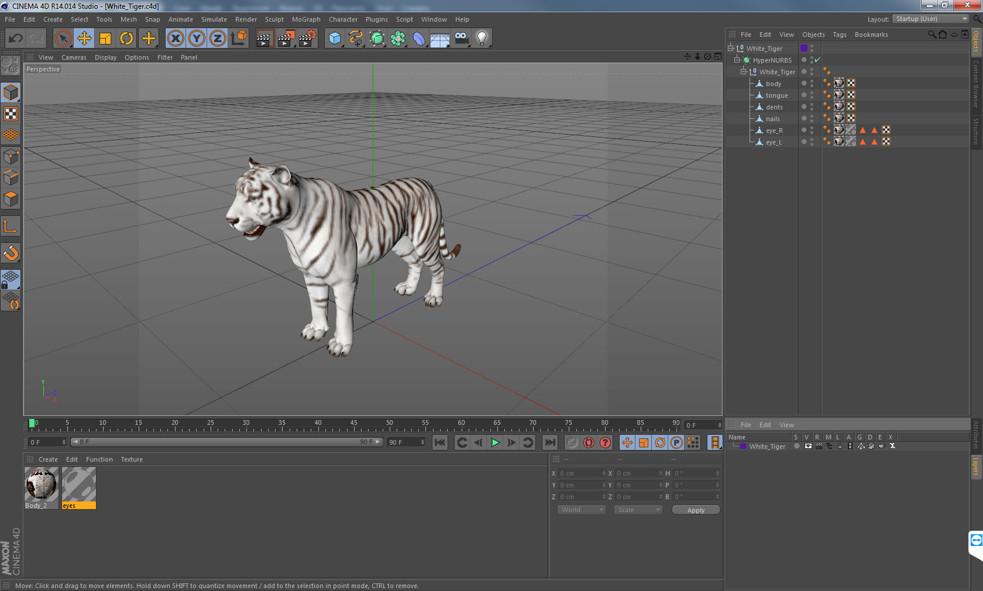The height and width of the screenshot is (591, 983).
Task: Add a camera object
Action: point(461,39)
